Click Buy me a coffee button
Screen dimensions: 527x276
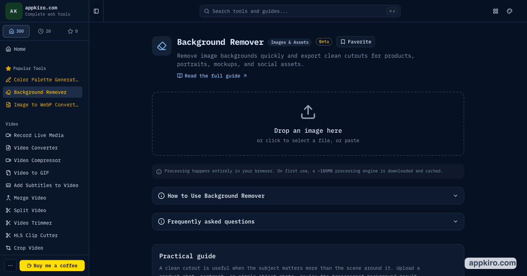pos(52,265)
